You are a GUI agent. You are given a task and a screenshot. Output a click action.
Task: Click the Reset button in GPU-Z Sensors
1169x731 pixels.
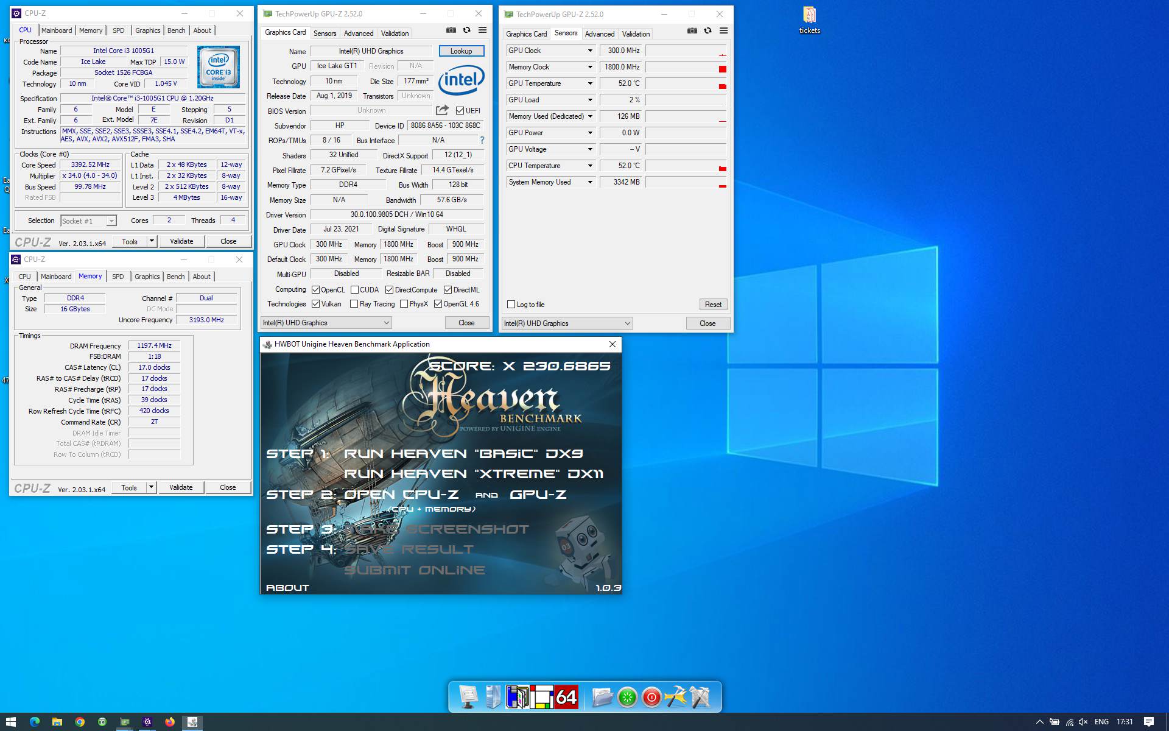point(713,305)
